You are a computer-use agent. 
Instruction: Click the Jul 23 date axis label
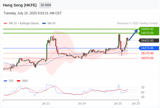136,103
